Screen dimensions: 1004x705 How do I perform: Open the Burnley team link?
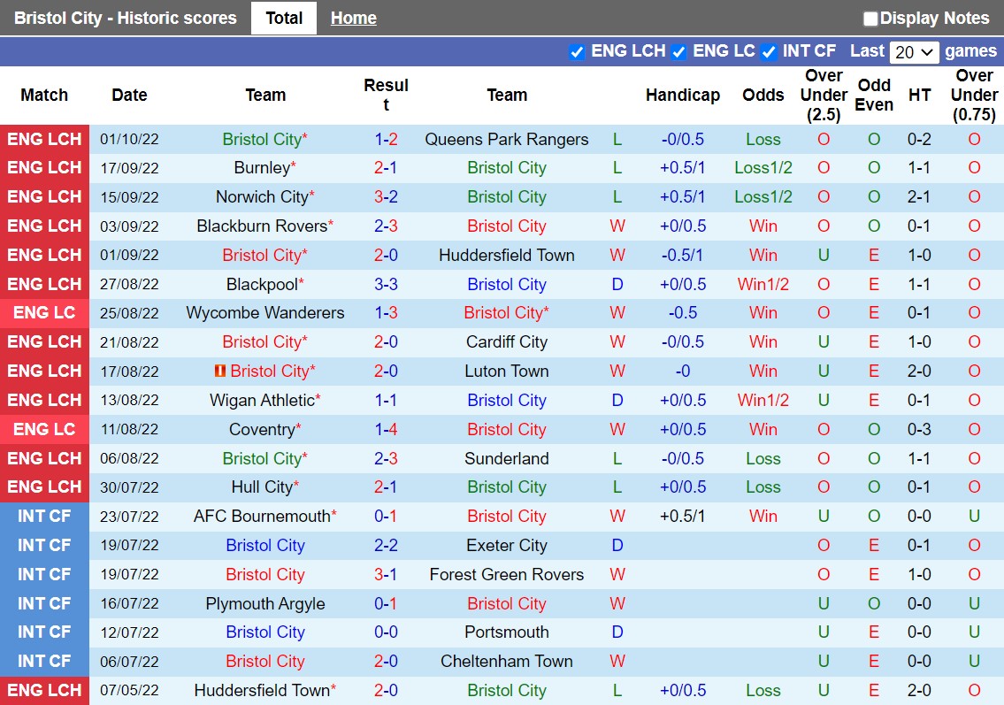pyautogui.click(x=265, y=167)
